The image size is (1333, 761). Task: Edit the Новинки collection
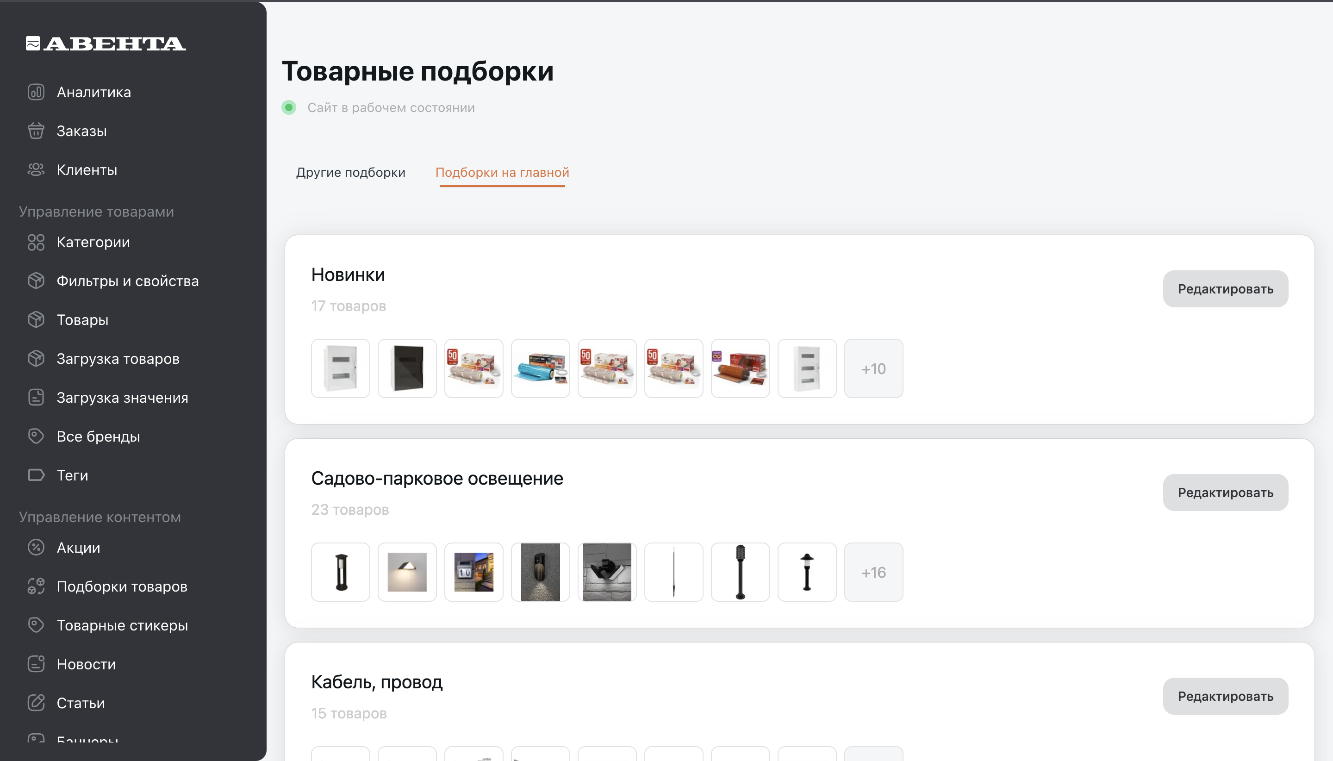(x=1225, y=288)
